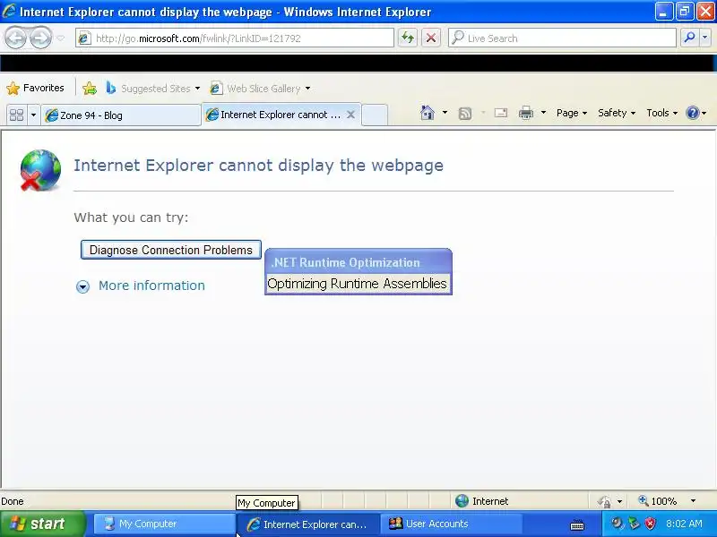
Task: Click the 8:02 AM clock
Action: [x=684, y=524]
